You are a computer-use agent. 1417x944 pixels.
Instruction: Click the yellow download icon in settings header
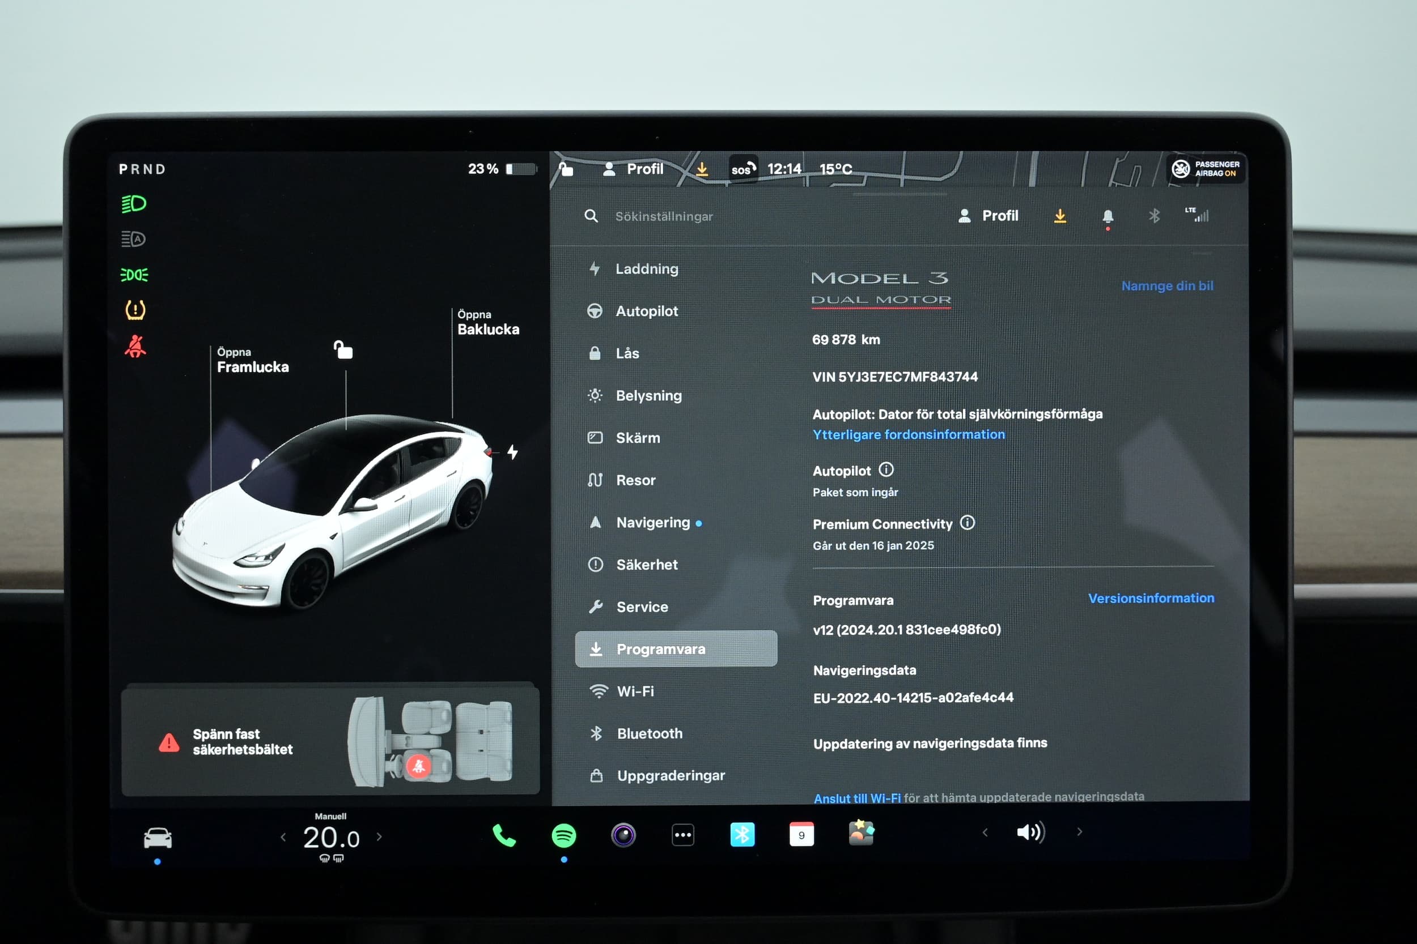[1060, 216]
